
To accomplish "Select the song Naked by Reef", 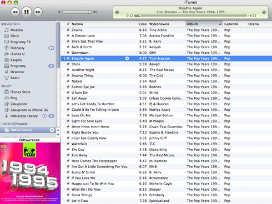I will pyautogui.click(x=77, y=81).
